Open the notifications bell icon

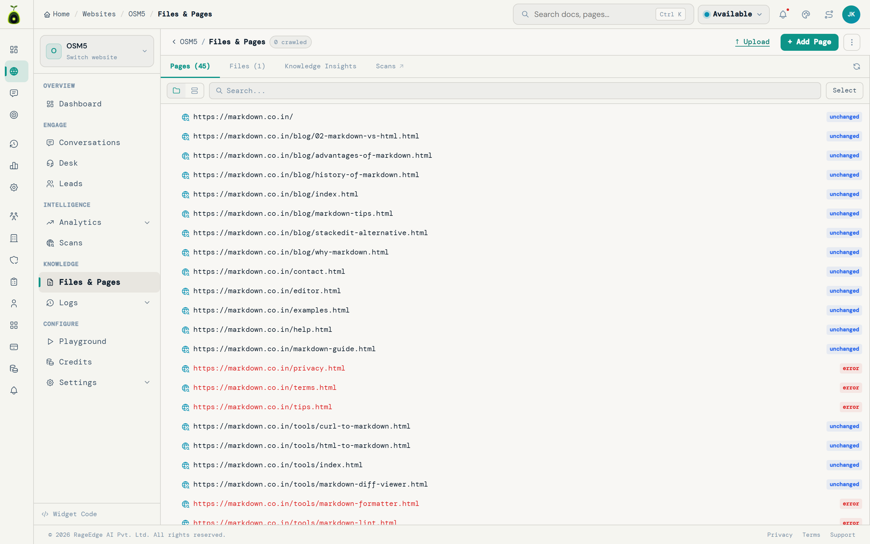(783, 15)
